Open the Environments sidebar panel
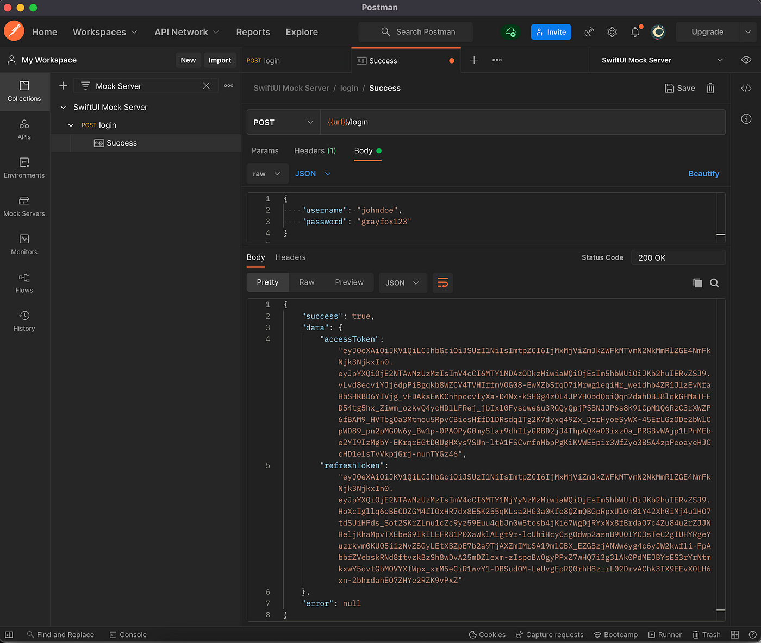761x643 pixels. pyautogui.click(x=24, y=168)
